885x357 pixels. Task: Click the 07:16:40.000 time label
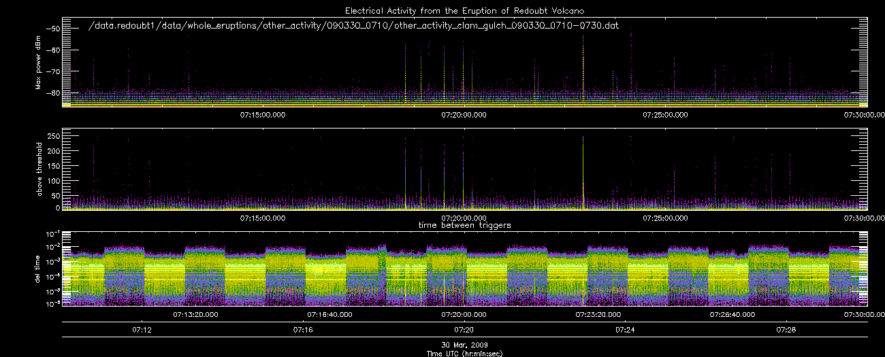click(329, 315)
